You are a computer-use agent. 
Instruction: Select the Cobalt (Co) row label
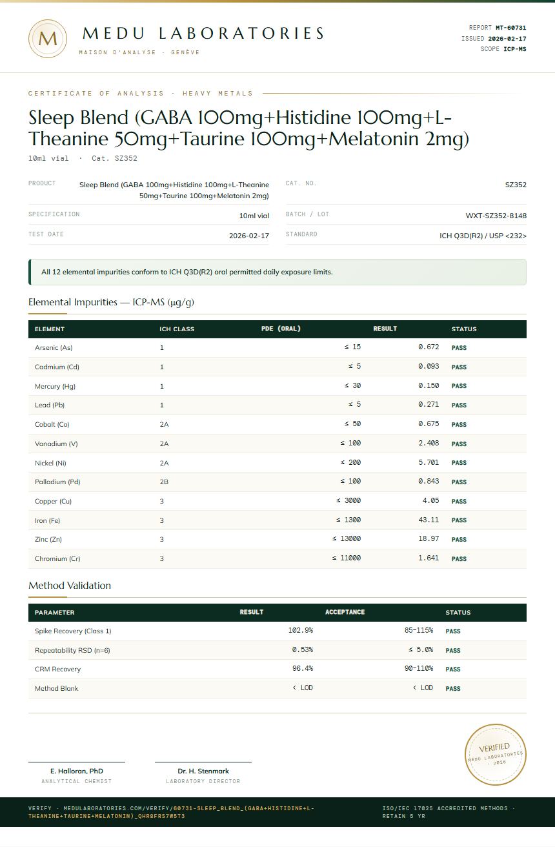click(x=52, y=425)
